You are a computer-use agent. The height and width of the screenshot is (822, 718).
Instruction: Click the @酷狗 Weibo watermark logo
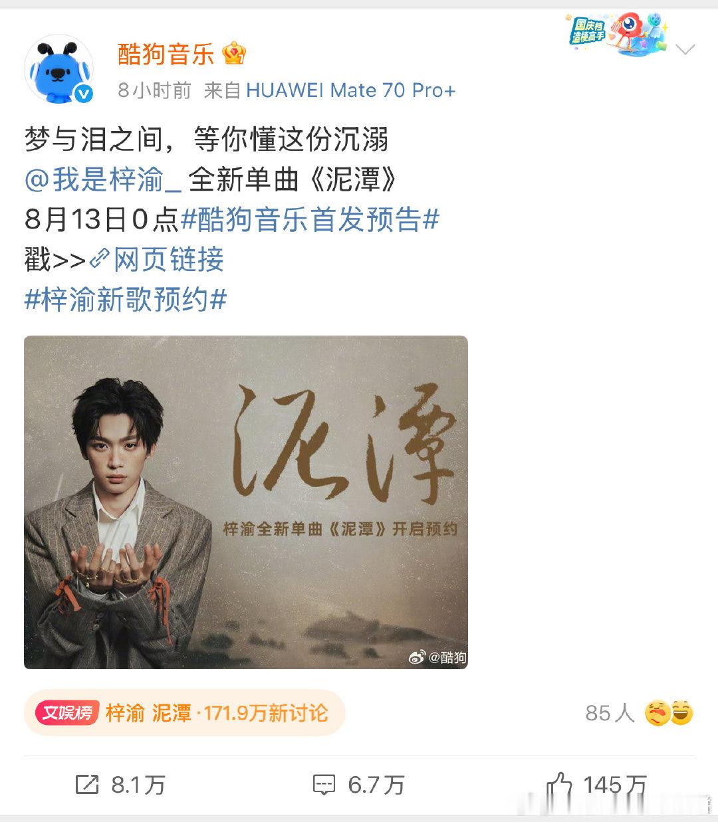tap(437, 657)
